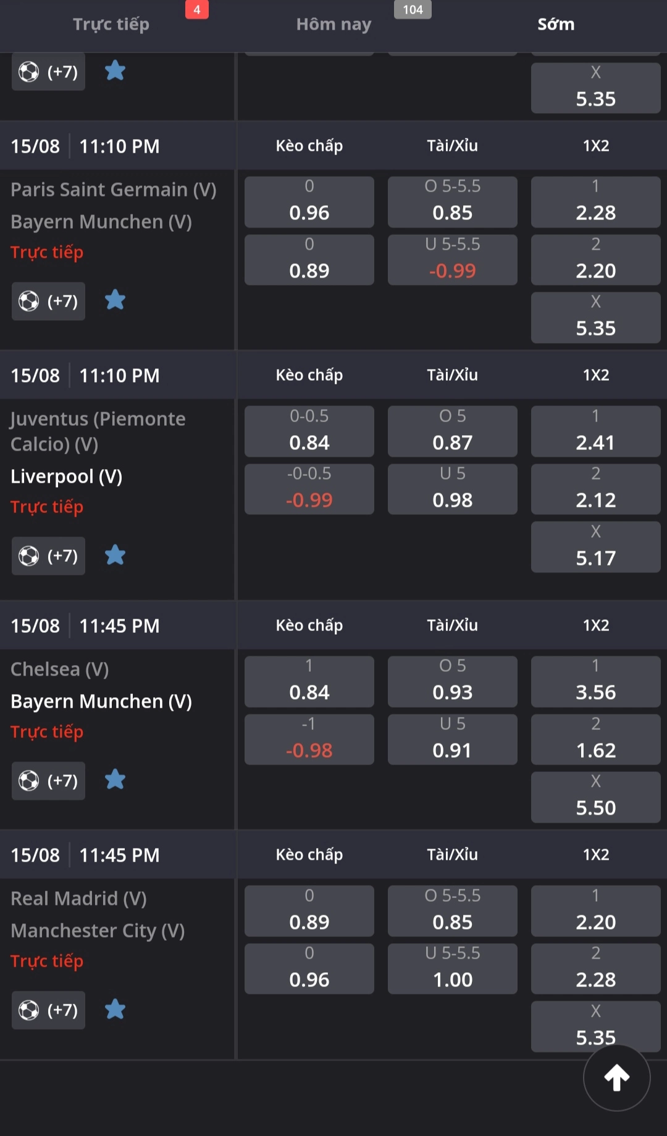Toggle favorite star for Chelsea vs Bayern Munchen

pyautogui.click(x=115, y=780)
